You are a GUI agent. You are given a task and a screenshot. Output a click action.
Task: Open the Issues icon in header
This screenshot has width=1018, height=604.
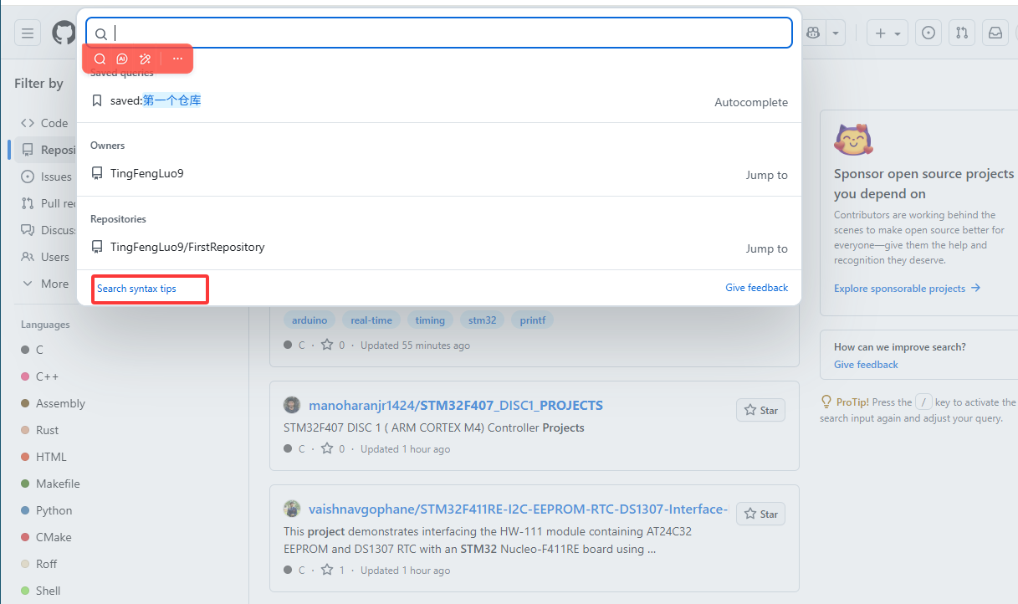(x=928, y=33)
